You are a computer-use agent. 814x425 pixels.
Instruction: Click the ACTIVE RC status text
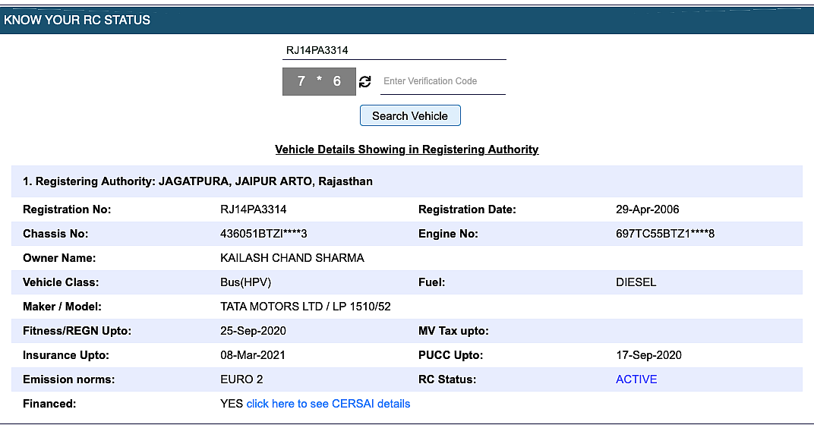tap(636, 379)
